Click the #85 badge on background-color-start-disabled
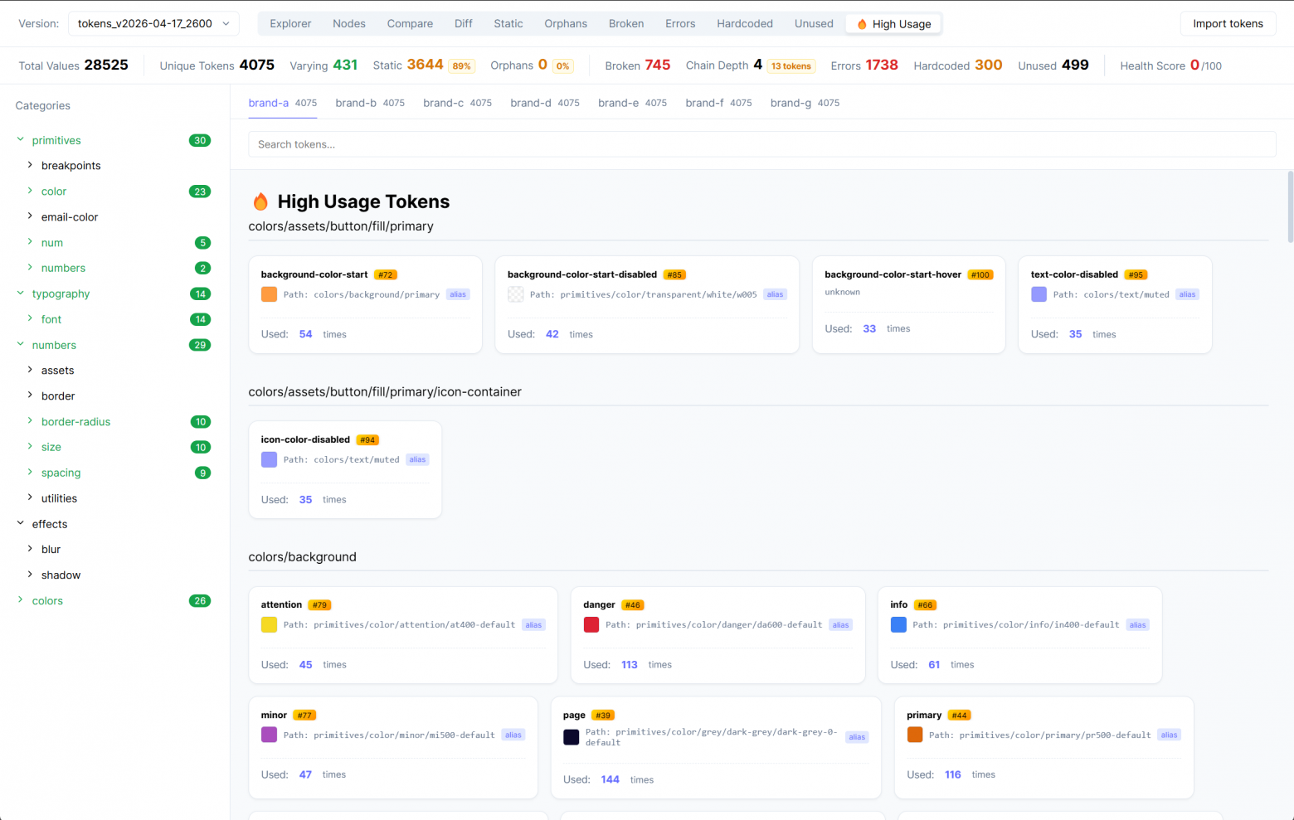Viewport: 1294px width, 820px height. 674,274
